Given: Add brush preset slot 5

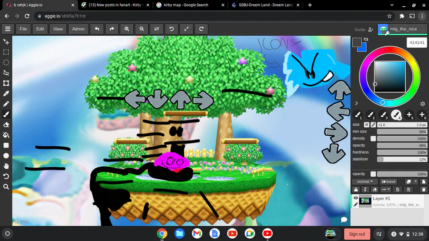Looking at the screenshot, I should tap(409, 115).
